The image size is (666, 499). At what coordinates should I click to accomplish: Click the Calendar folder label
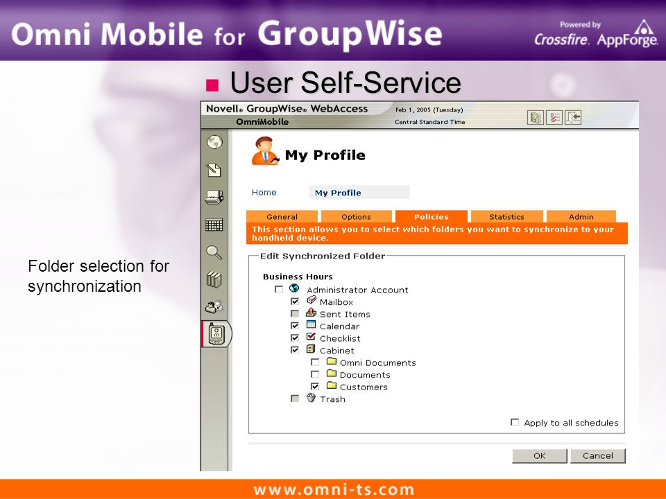pyautogui.click(x=339, y=326)
